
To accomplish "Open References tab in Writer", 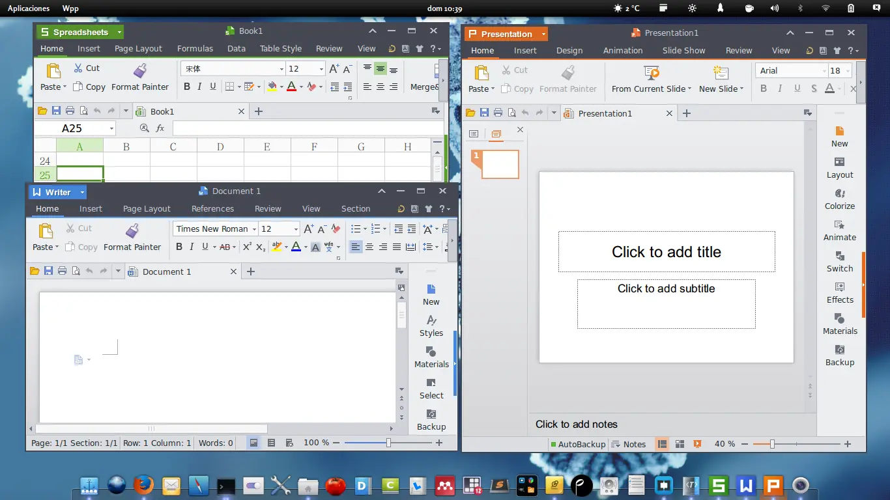I will [x=212, y=208].
